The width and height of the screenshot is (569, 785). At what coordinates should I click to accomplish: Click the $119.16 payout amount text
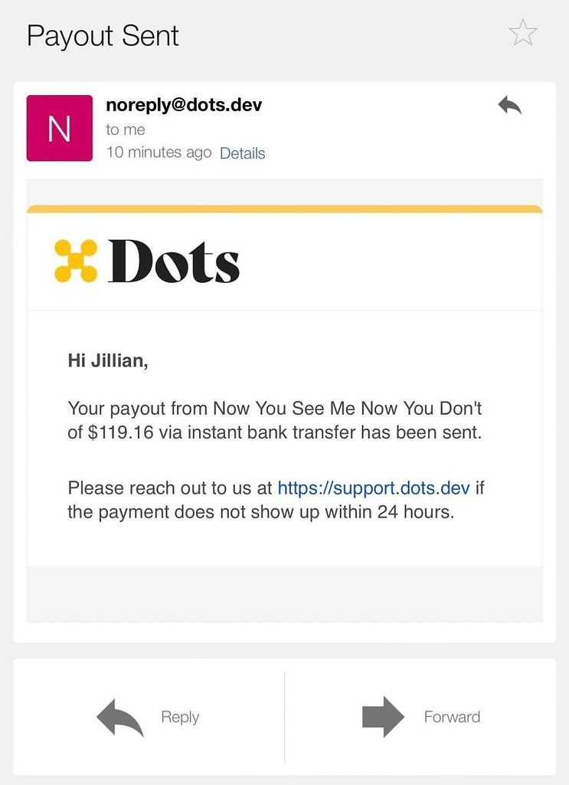[120, 432]
